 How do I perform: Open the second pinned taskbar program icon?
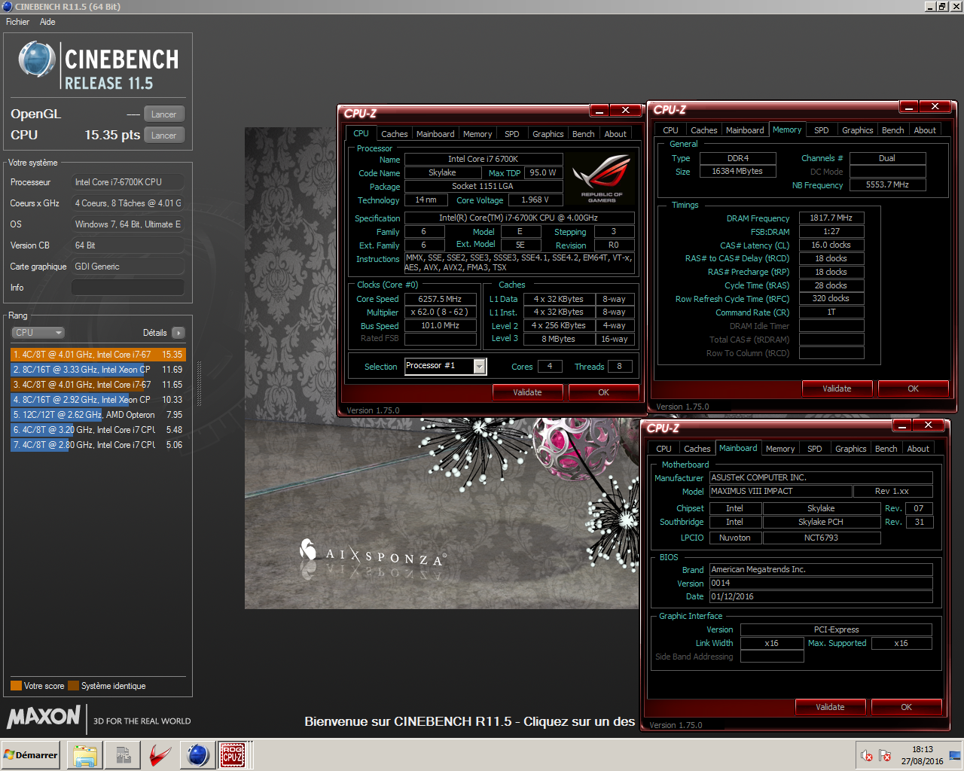click(x=123, y=755)
